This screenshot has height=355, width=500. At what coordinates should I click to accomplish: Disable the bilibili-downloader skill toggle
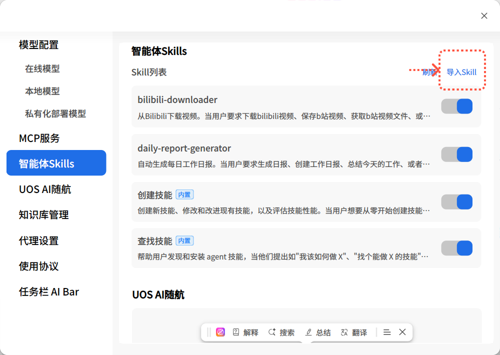[456, 106]
